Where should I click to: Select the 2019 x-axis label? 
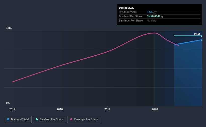pos(107,109)
